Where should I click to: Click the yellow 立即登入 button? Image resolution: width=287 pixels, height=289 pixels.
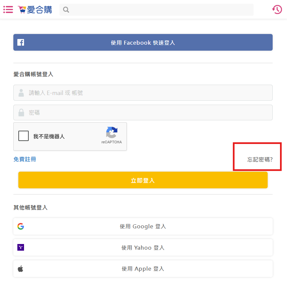click(x=143, y=180)
